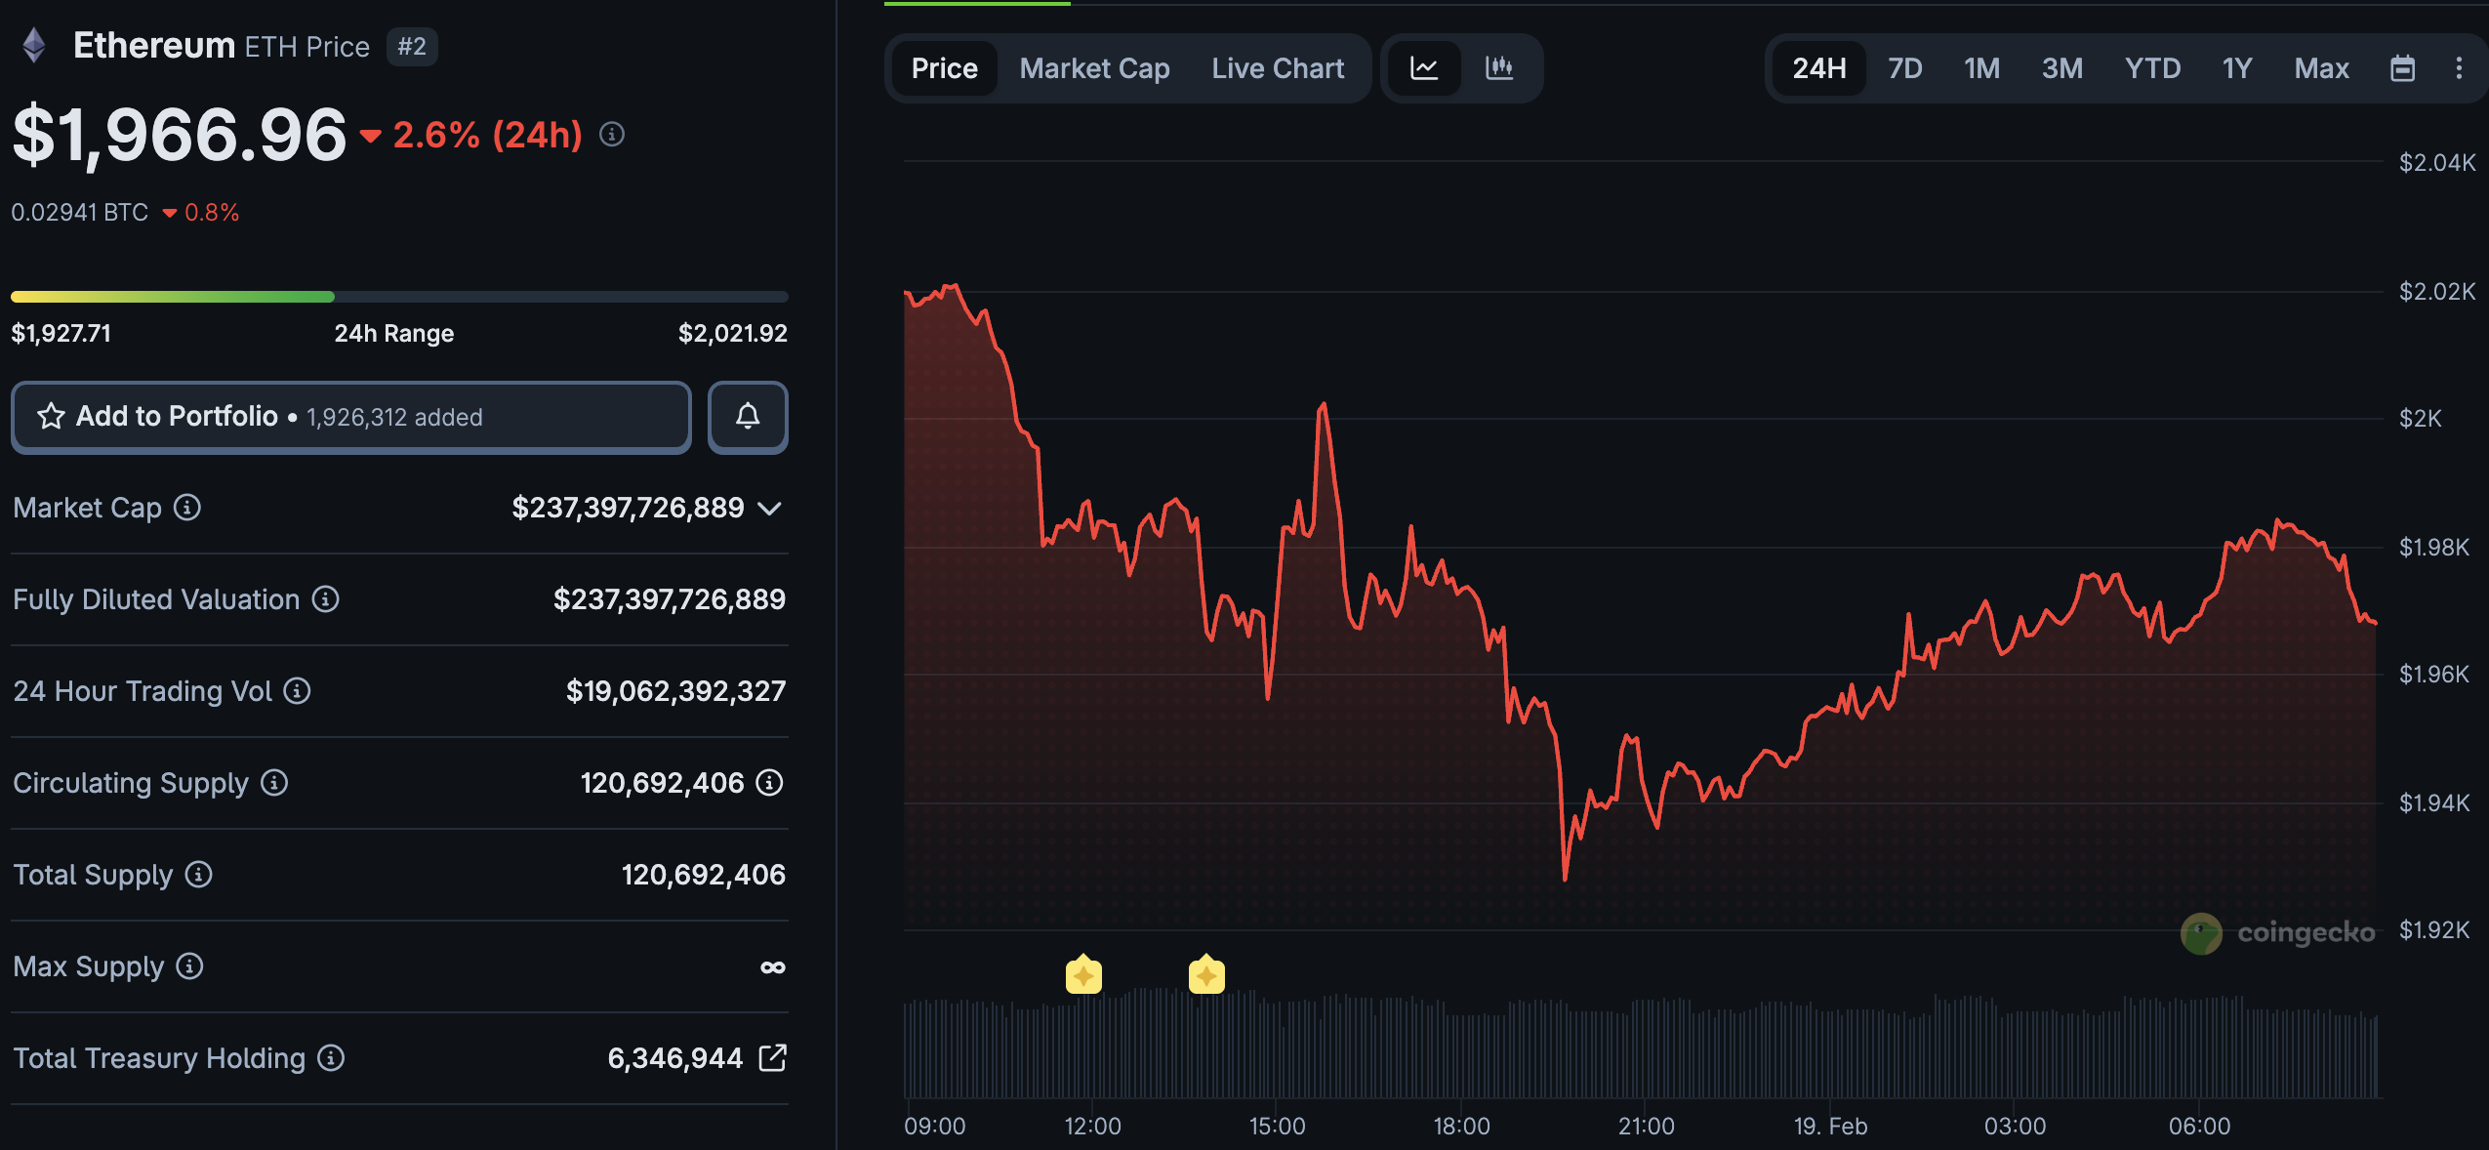Click the $2K y-axis label

click(x=2421, y=419)
